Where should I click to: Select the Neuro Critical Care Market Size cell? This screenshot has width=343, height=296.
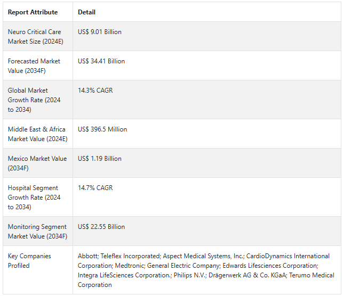(38, 36)
